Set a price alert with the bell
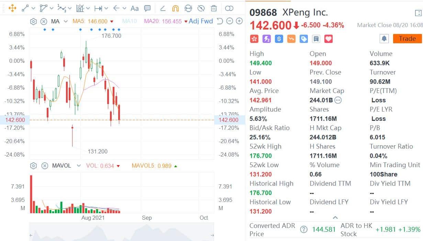The image size is (423, 241). [384, 39]
